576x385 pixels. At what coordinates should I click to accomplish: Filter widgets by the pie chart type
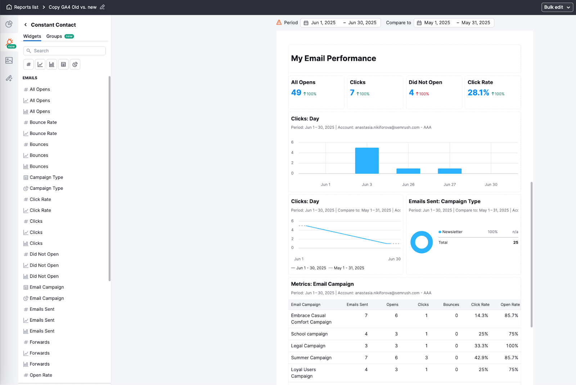coord(75,64)
